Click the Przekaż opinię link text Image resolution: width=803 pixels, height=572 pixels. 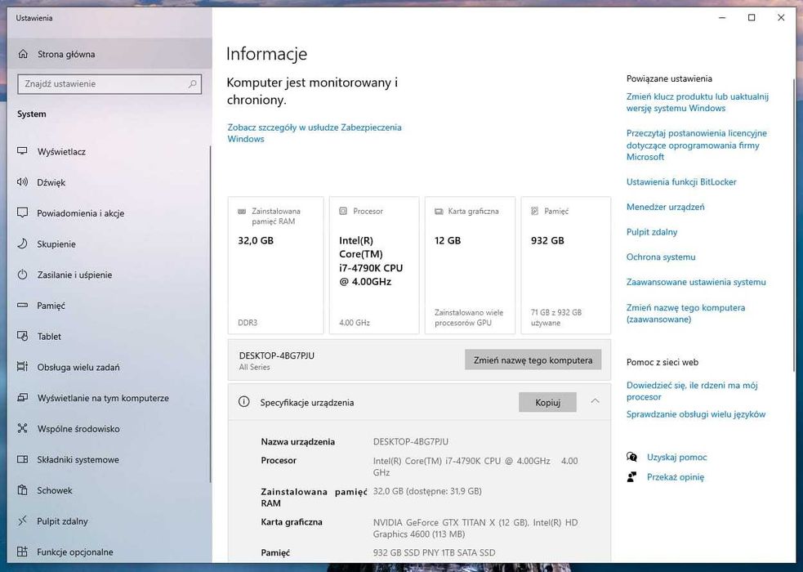click(675, 477)
